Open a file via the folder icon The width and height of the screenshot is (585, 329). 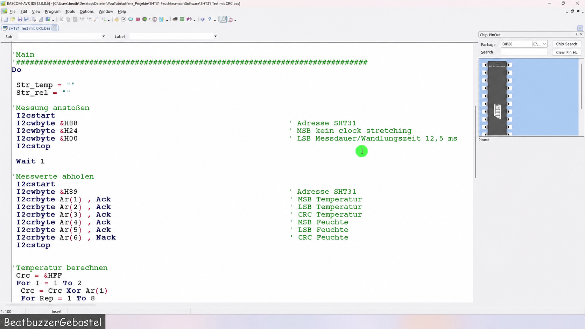pos(13,19)
